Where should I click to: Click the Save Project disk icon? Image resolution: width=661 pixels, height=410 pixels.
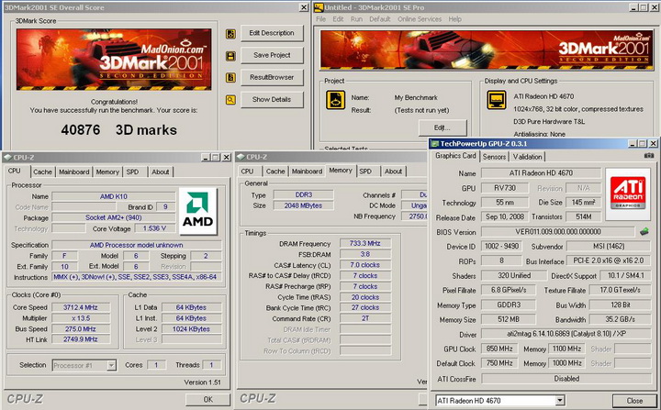pos(230,56)
